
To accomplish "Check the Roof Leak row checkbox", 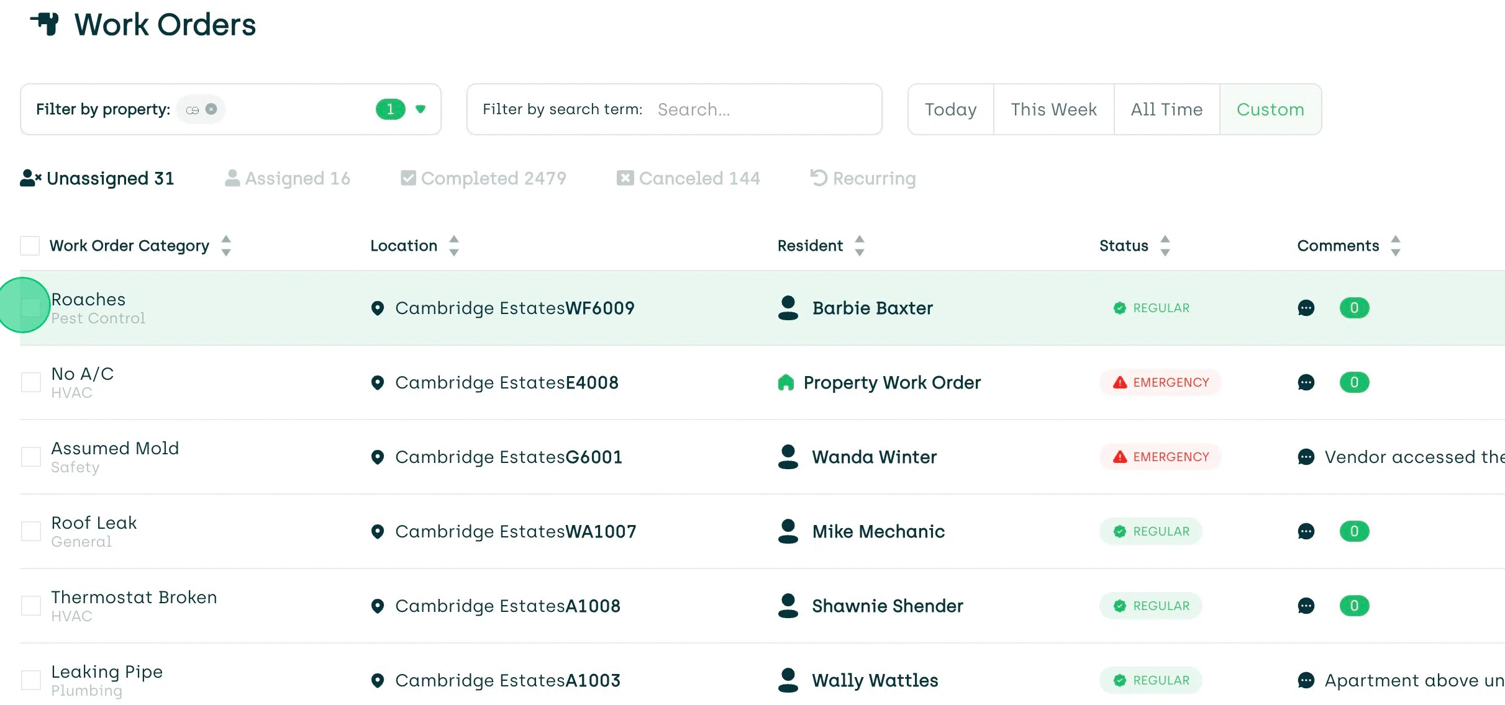I will click(30, 531).
